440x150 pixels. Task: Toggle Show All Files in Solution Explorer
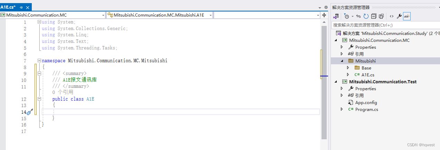pyautogui.click(x=381, y=16)
